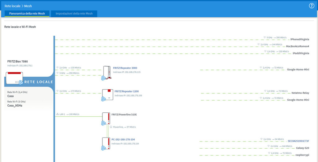
Task: Select the Netatmo-Relay device
Action: (300, 93)
